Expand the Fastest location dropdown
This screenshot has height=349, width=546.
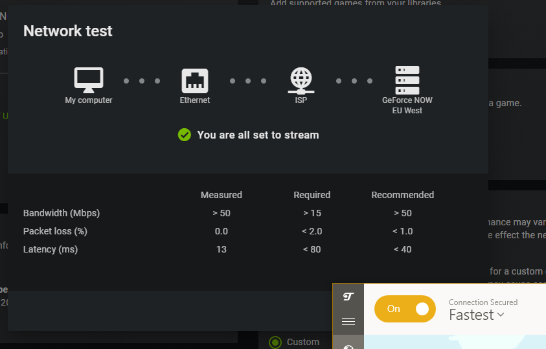pyautogui.click(x=477, y=315)
